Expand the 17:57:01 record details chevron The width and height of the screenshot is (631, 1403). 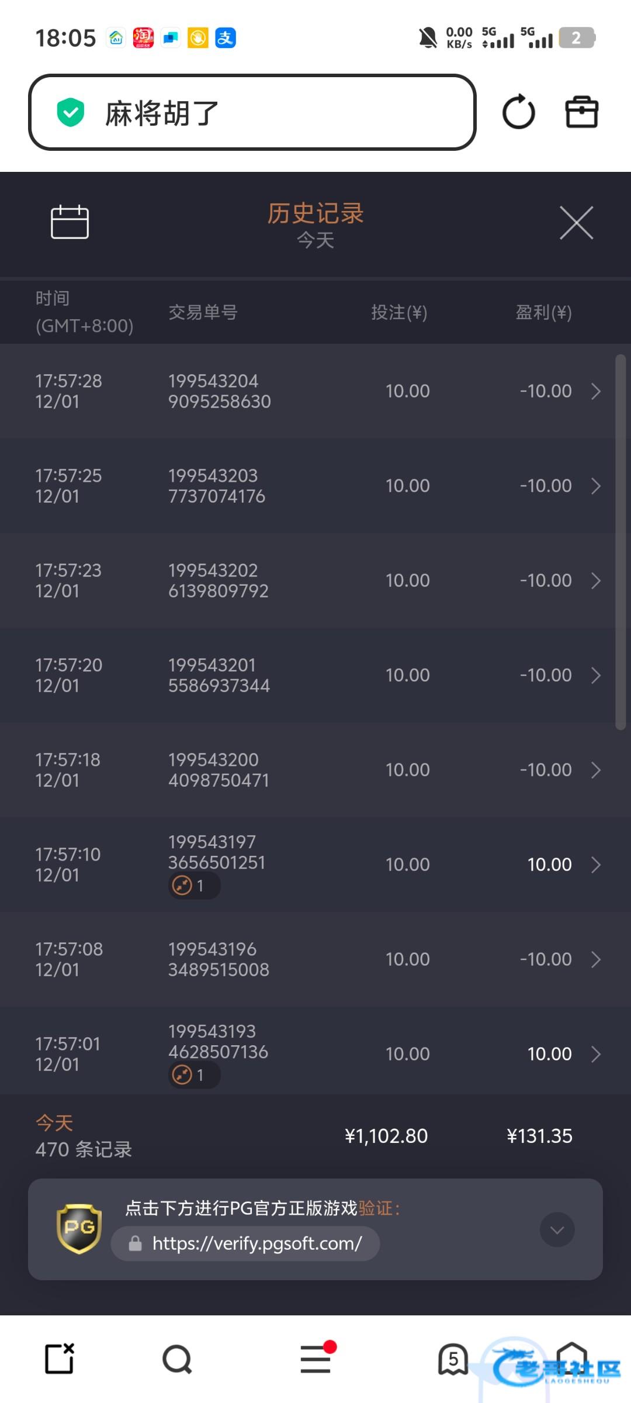(x=596, y=1054)
